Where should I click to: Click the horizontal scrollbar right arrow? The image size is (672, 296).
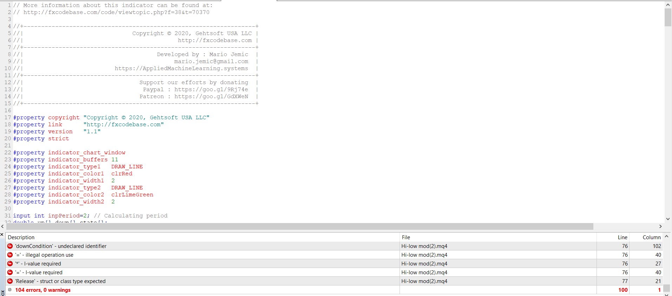point(660,227)
